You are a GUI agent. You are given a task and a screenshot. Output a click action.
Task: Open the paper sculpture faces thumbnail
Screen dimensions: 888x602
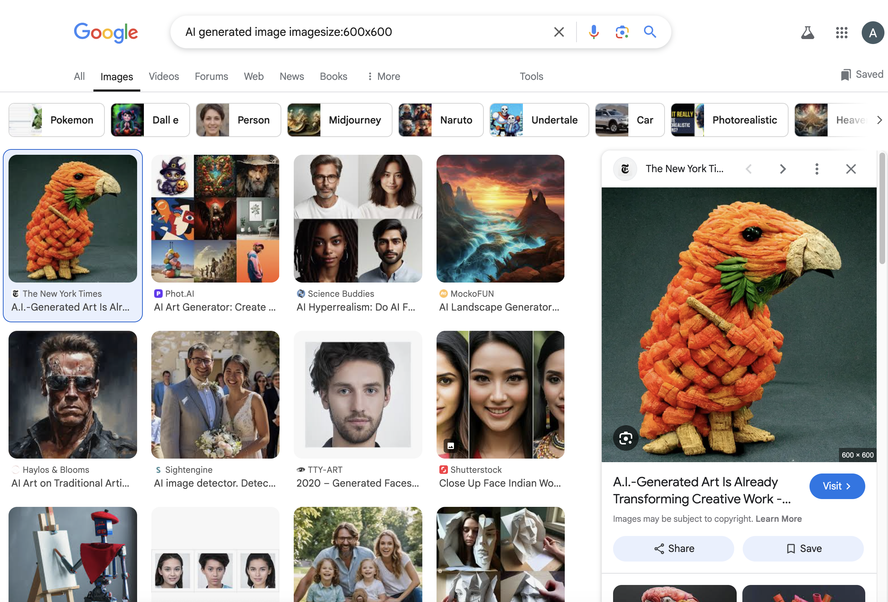(500, 554)
